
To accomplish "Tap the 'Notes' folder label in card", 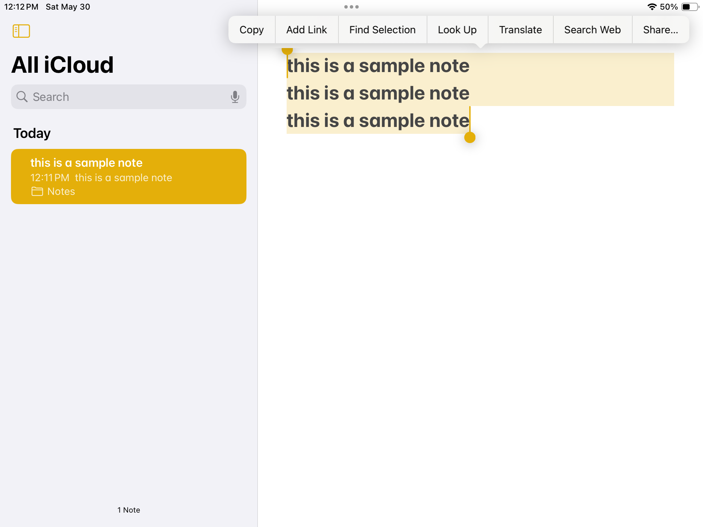I will click(61, 191).
